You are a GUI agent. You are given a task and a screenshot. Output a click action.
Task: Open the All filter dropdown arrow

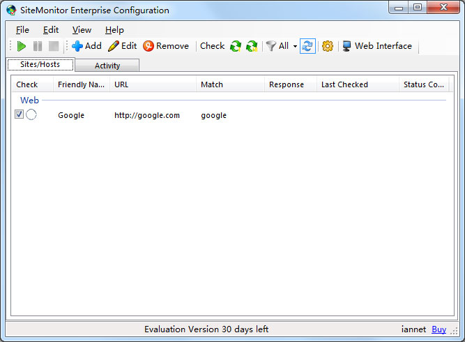295,46
